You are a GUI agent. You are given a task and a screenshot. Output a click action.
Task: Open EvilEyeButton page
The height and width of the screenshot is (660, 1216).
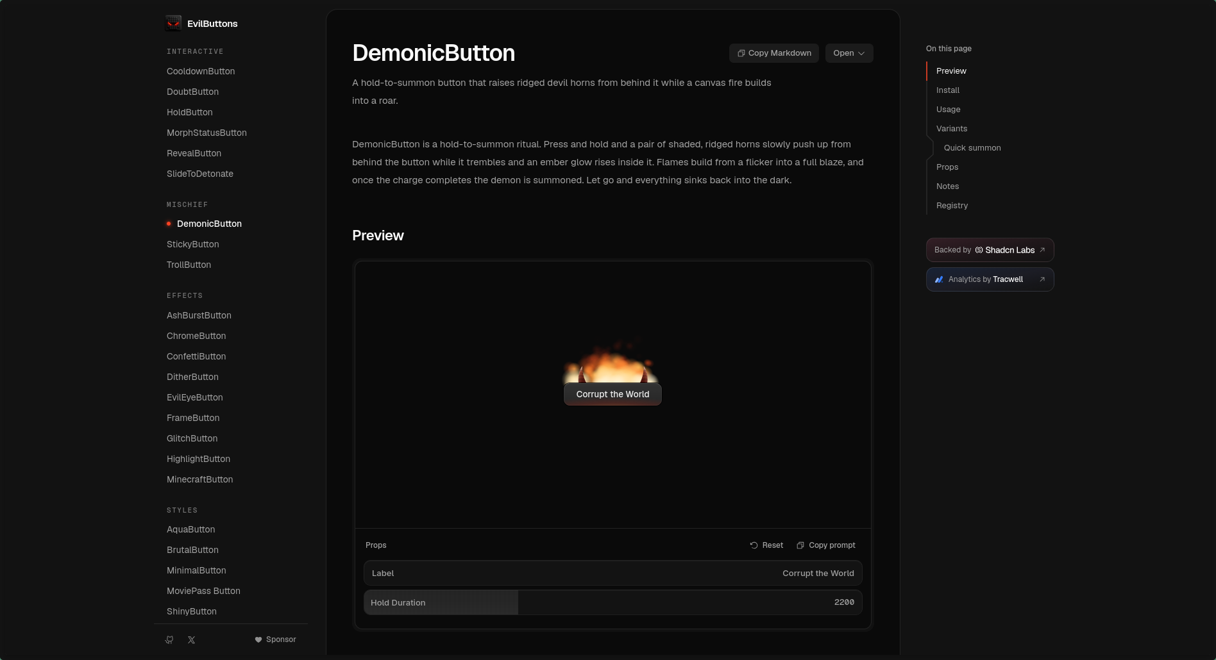(194, 397)
